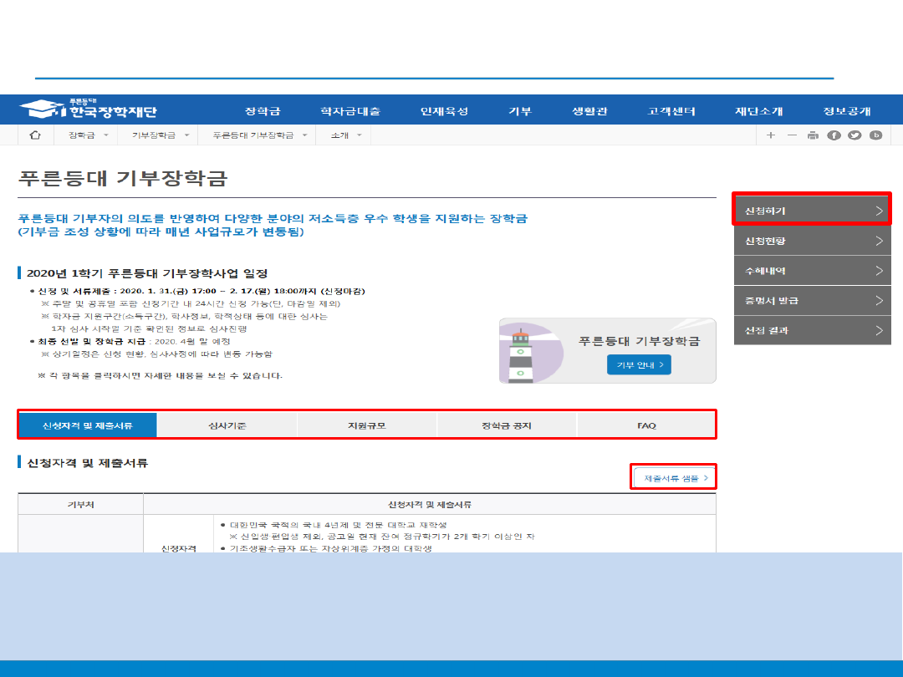The height and width of the screenshot is (677, 903).
Task: Open 장학금 in the top navigation
Action: coord(263,110)
